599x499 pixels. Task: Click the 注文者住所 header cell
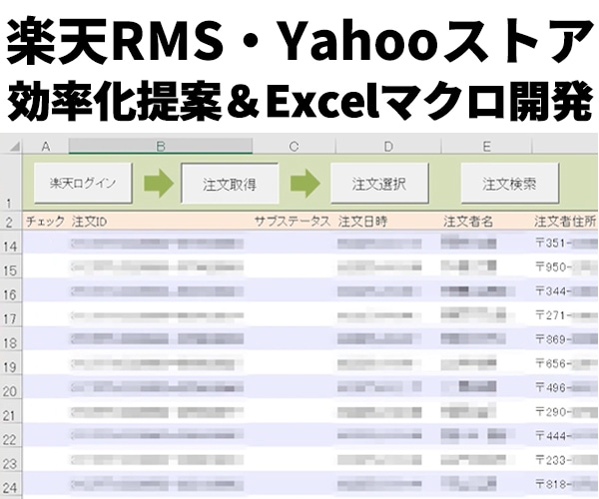565,222
